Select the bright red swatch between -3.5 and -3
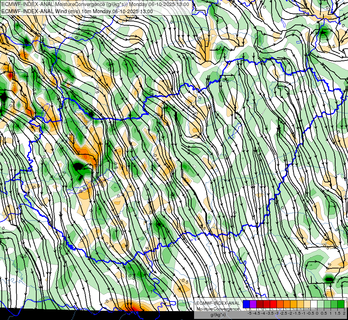348x320 pixels. click(x=273, y=304)
